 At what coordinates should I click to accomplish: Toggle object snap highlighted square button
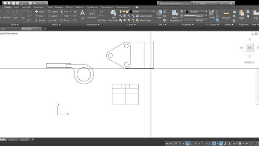214,144
